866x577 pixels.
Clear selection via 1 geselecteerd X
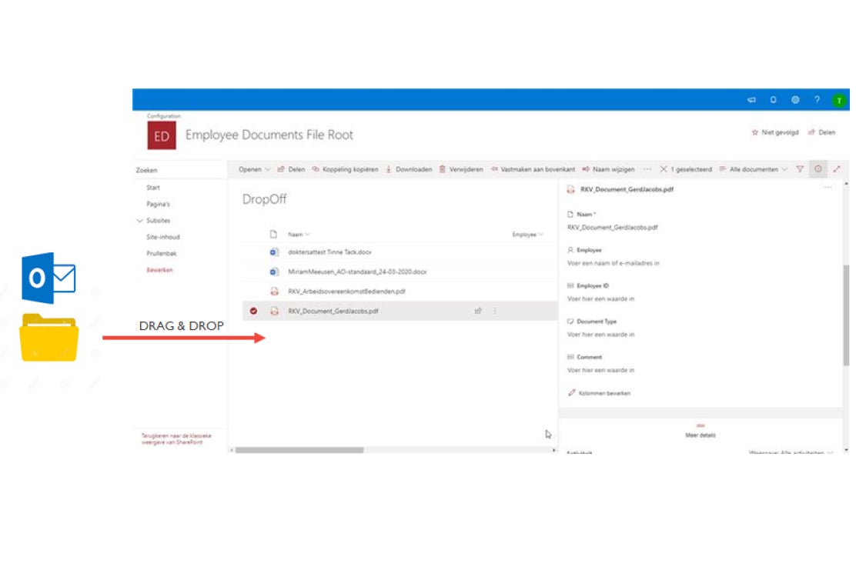664,169
